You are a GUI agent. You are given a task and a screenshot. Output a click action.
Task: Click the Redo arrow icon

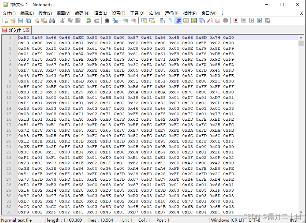(x=97, y=20)
